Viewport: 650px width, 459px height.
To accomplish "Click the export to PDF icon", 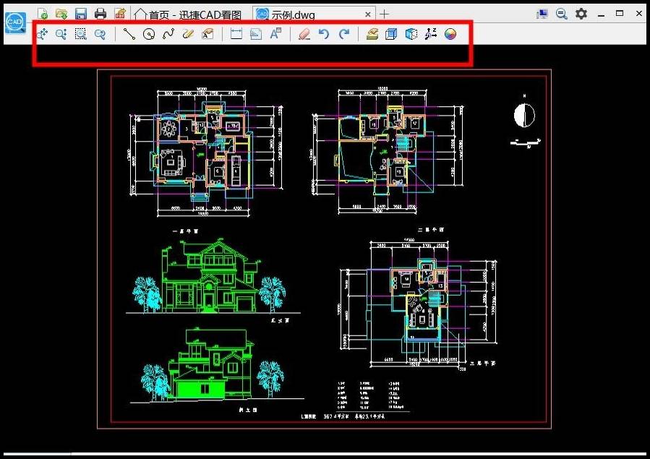I will pos(120,14).
